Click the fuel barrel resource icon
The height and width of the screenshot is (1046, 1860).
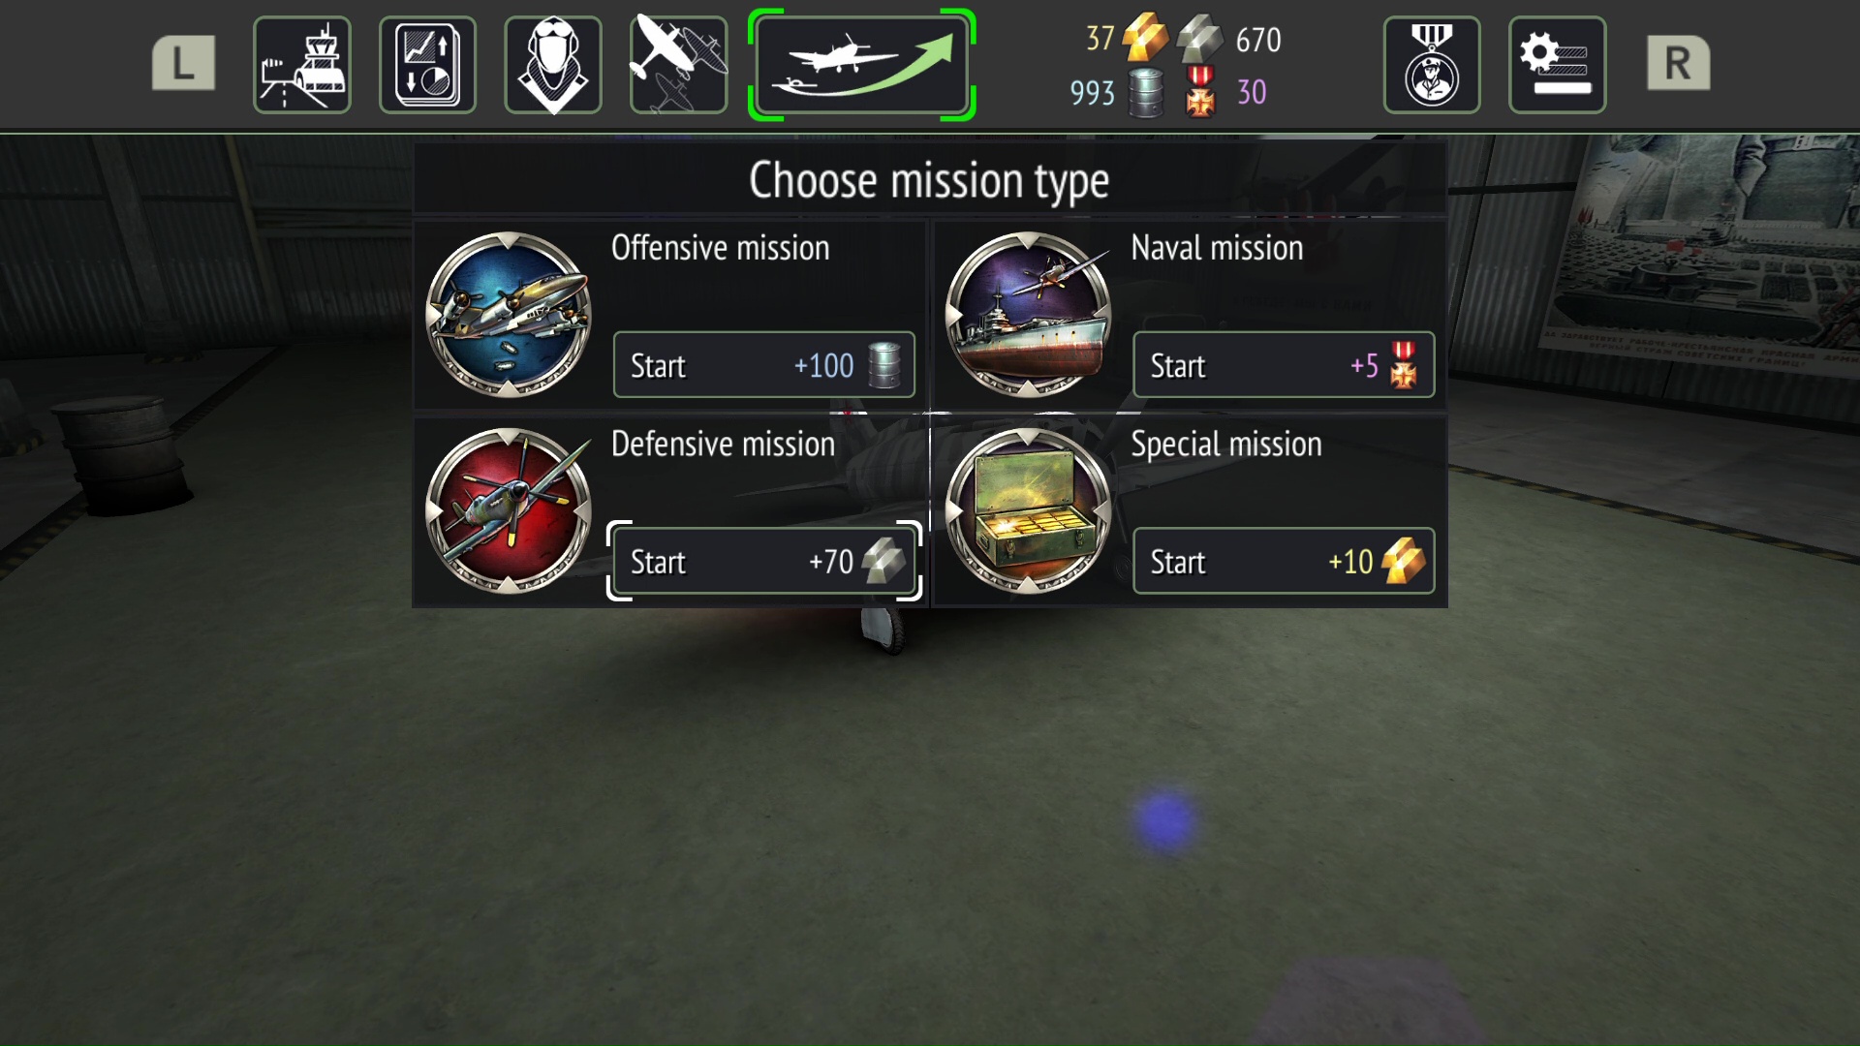pyautogui.click(x=1146, y=93)
